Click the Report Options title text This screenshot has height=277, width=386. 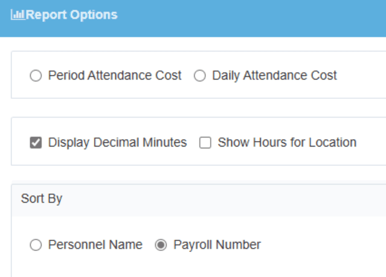tap(71, 14)
